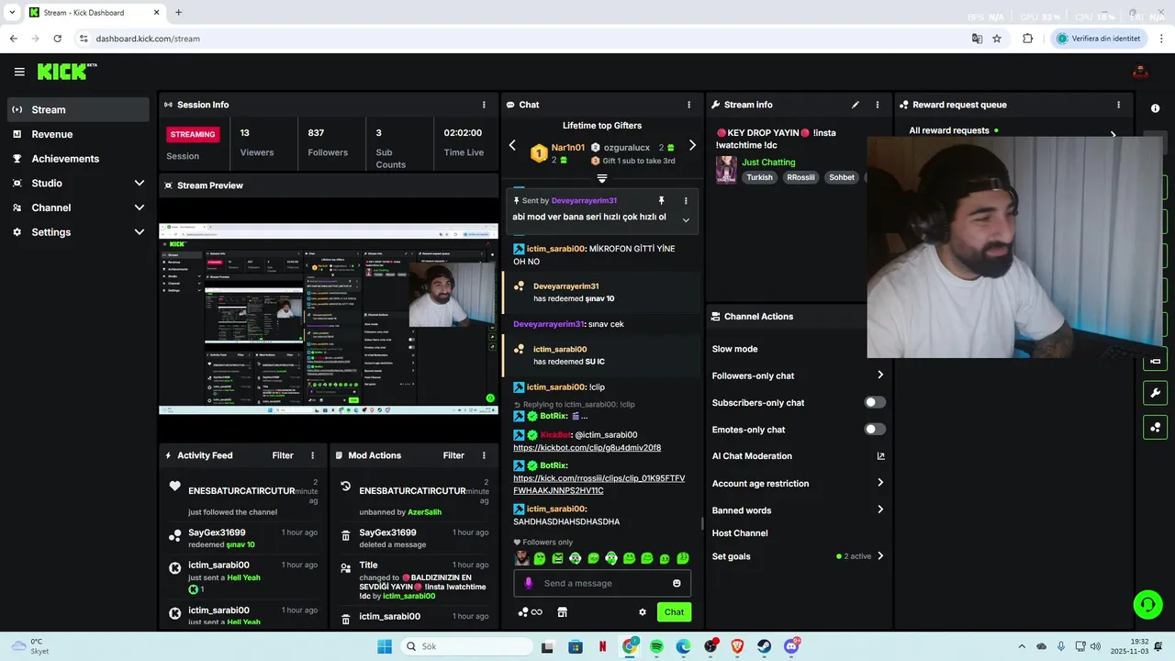Click AI Chat Moderation row

(799, 456)
